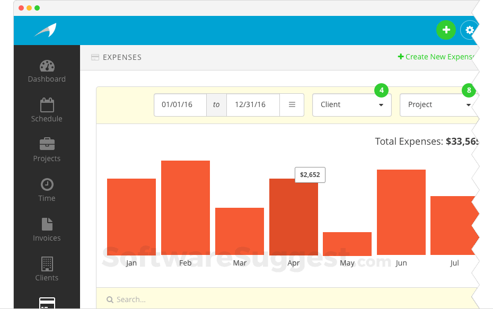
Task: Click the 'to' label between the dates
Action: coord(216,104)
